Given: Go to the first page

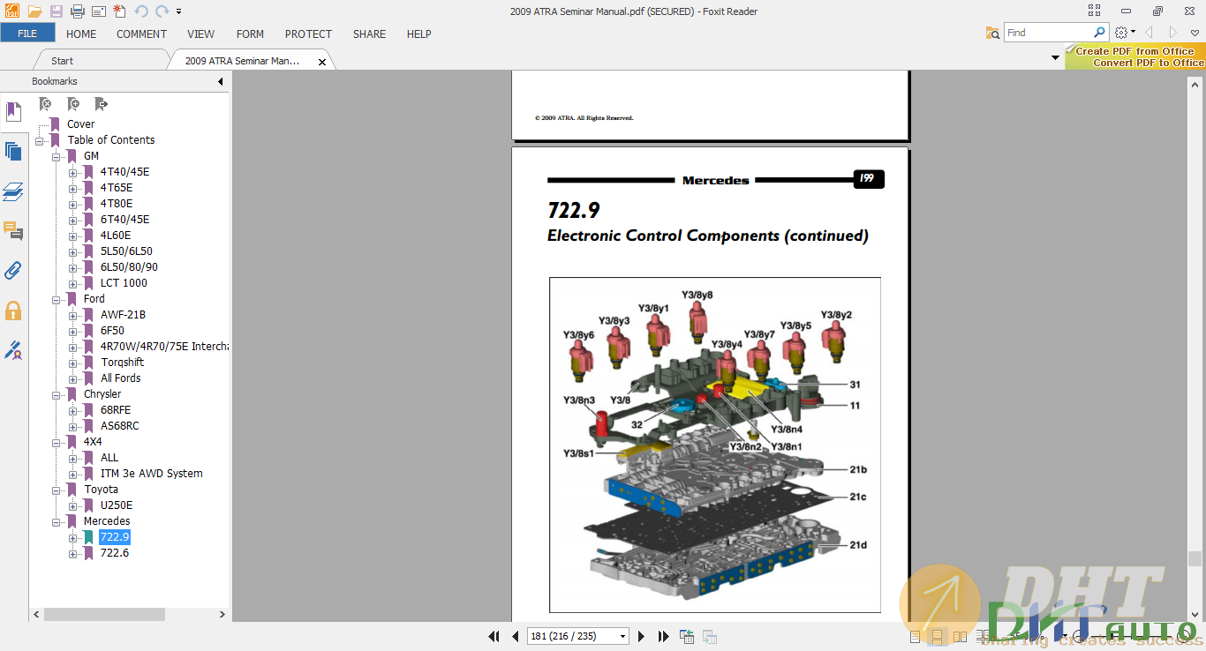Looking at the screenshot, I should 494,636.
